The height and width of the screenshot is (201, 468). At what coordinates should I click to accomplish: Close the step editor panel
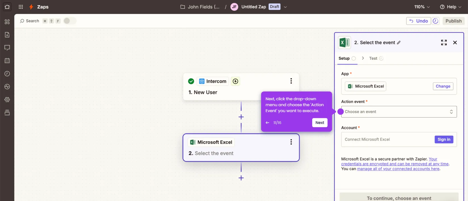click(x=455, y=42)
